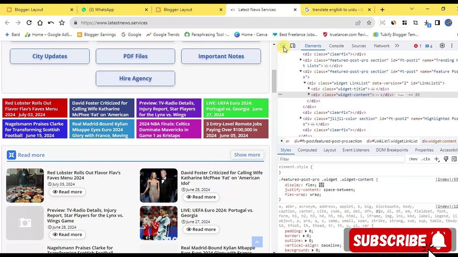The image size is (458, 257).
Task: Expand the ft-post1 featured-post-pro div node
Action: click(301, 60)
